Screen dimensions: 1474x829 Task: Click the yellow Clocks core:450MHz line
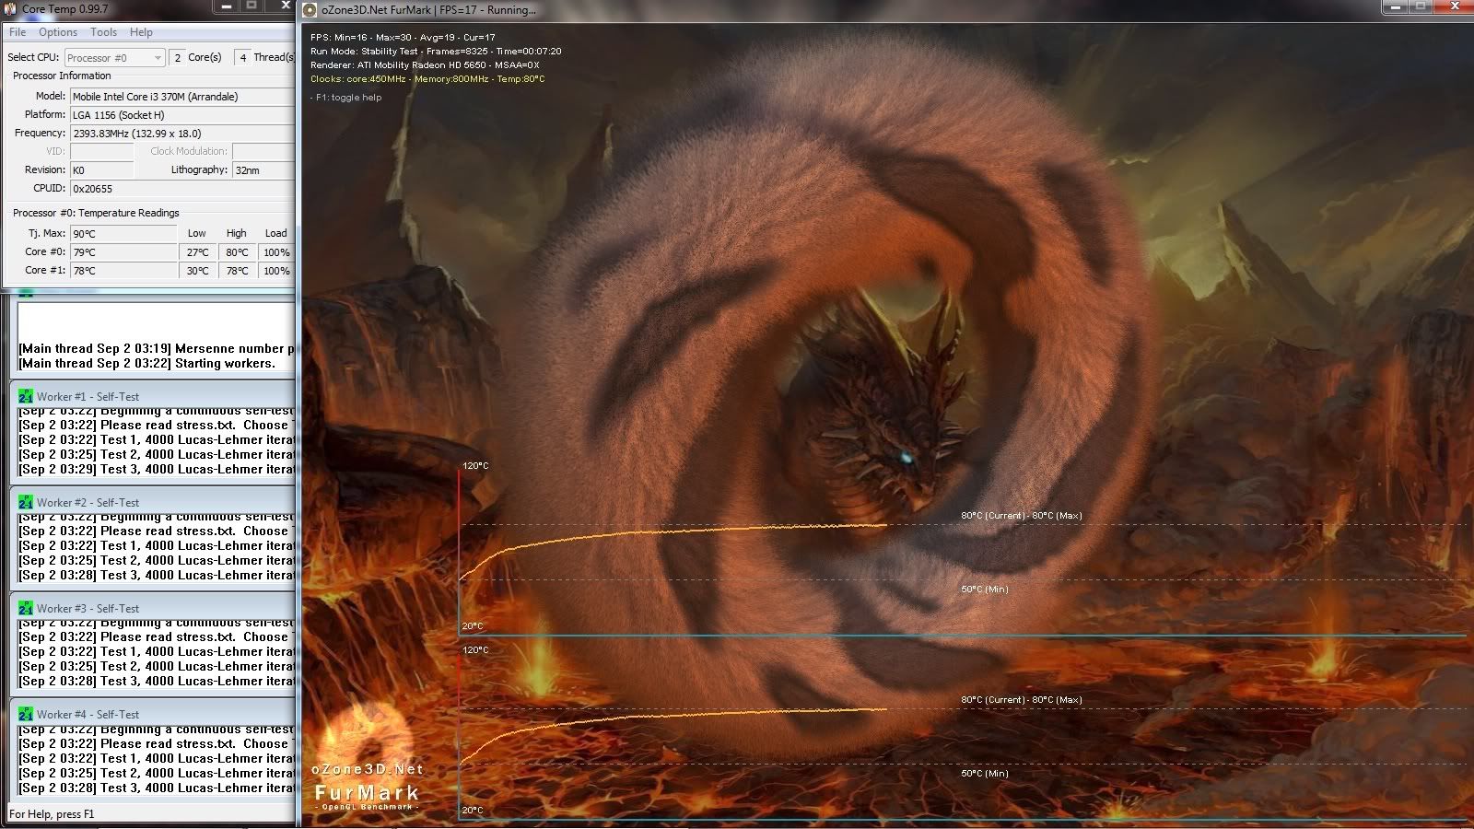point(427,79)
